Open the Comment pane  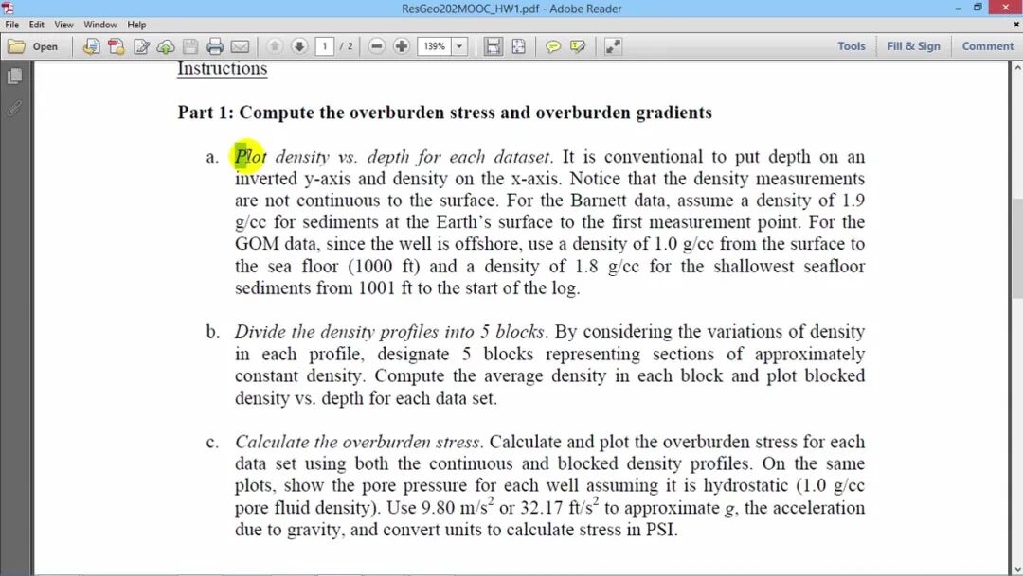(988, 46)
